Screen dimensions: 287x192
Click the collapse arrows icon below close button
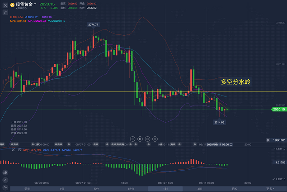click(5, 12)
